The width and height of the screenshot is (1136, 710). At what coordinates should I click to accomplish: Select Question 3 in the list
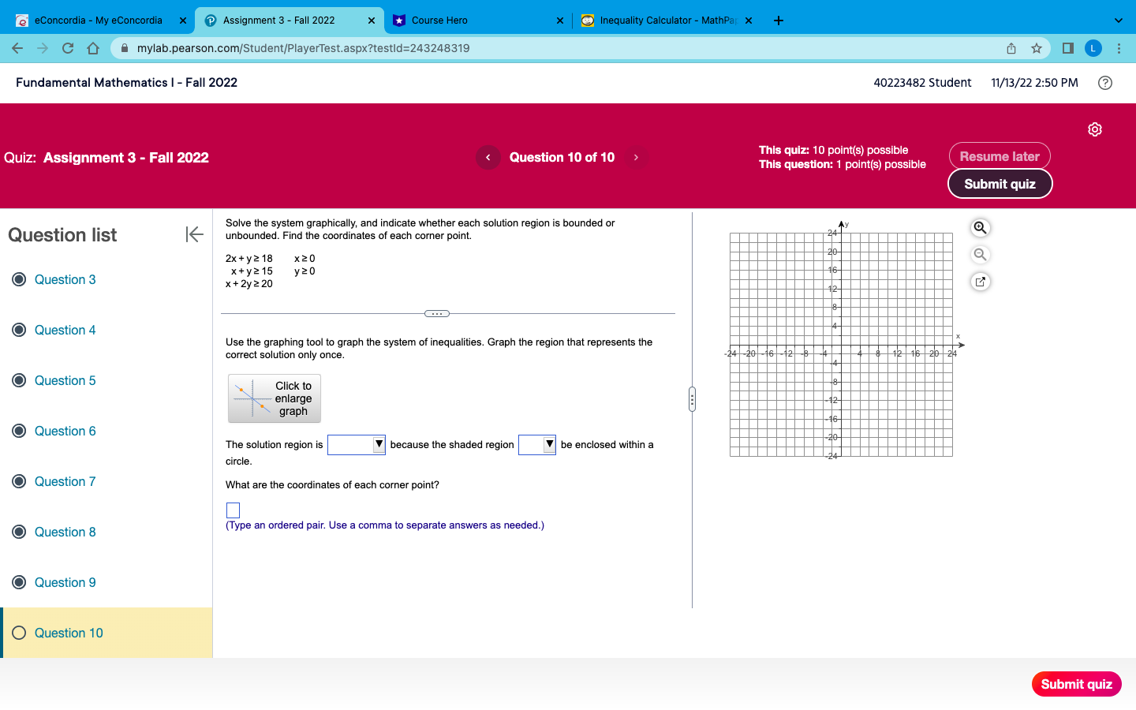click(65, 279)
